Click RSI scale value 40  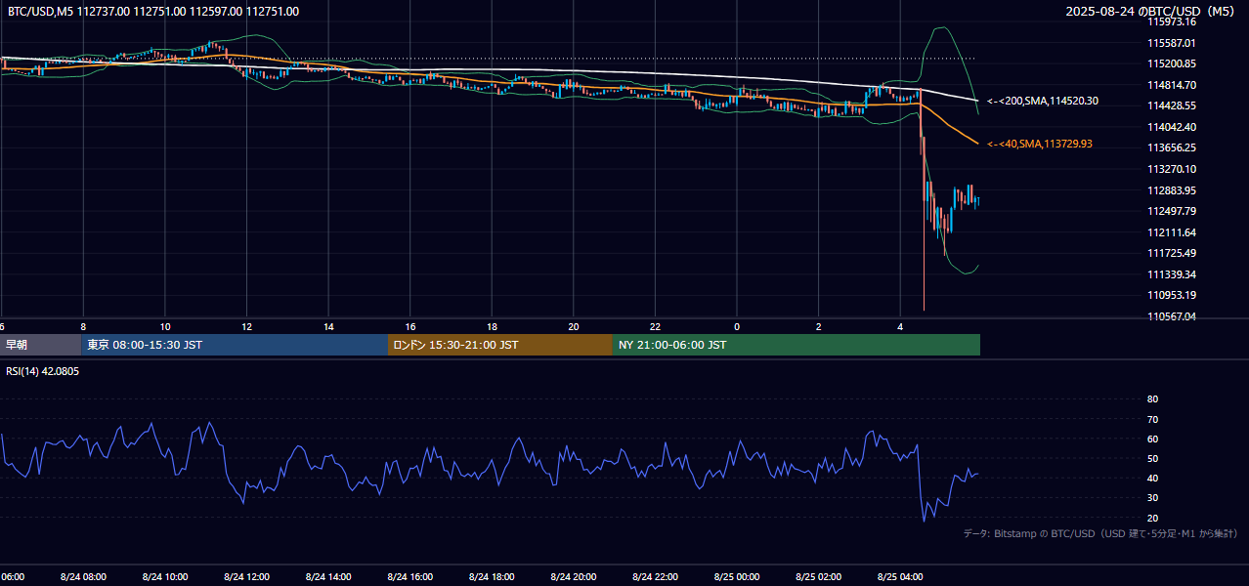click(1152, 478)
